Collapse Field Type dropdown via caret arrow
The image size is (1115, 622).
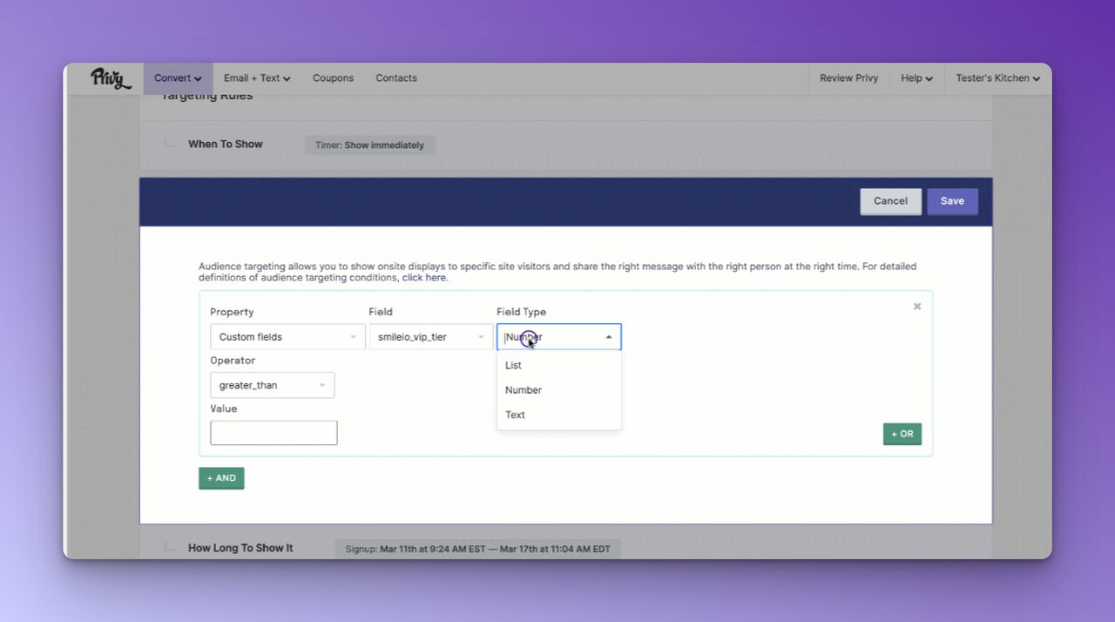point(609,337)
